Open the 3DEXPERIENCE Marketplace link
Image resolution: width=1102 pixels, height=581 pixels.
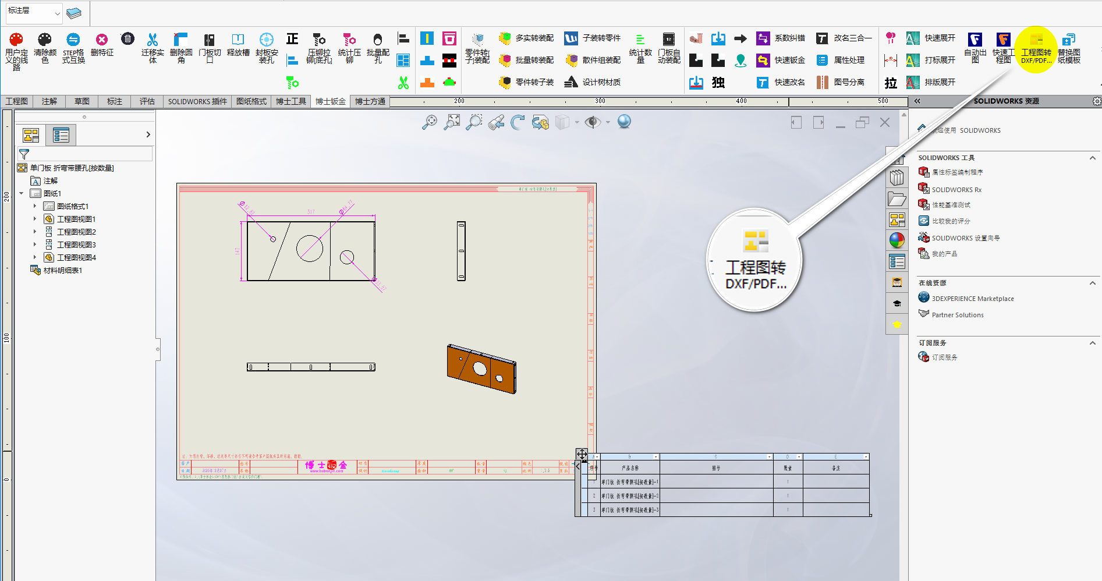pyautogui.click(x=972, y=299)
